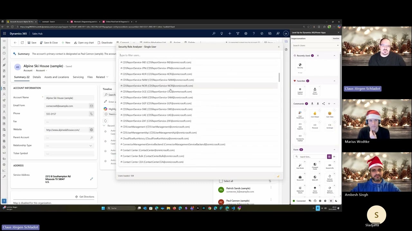Click Save in the command bar
This screenshot has height=231, width=412.
coord(32,43)
